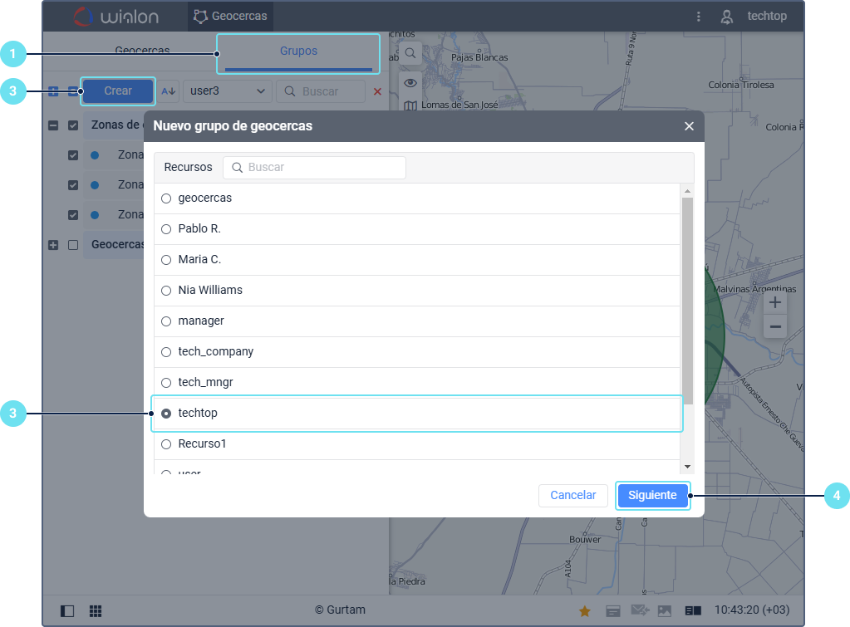Click the star icon in bottom bar
The height and width of the screenshot is (627, 850).
pos(585,611)
